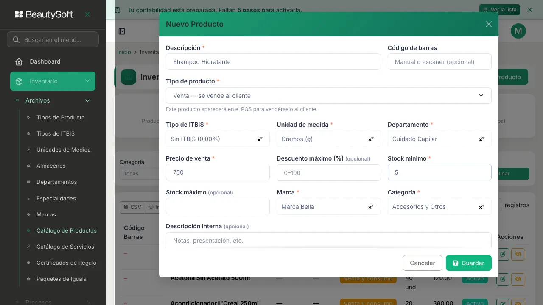The image size is (543, 305).
Task: Open the Tipo de ITBIS dropdown
Action: point(218,139)
